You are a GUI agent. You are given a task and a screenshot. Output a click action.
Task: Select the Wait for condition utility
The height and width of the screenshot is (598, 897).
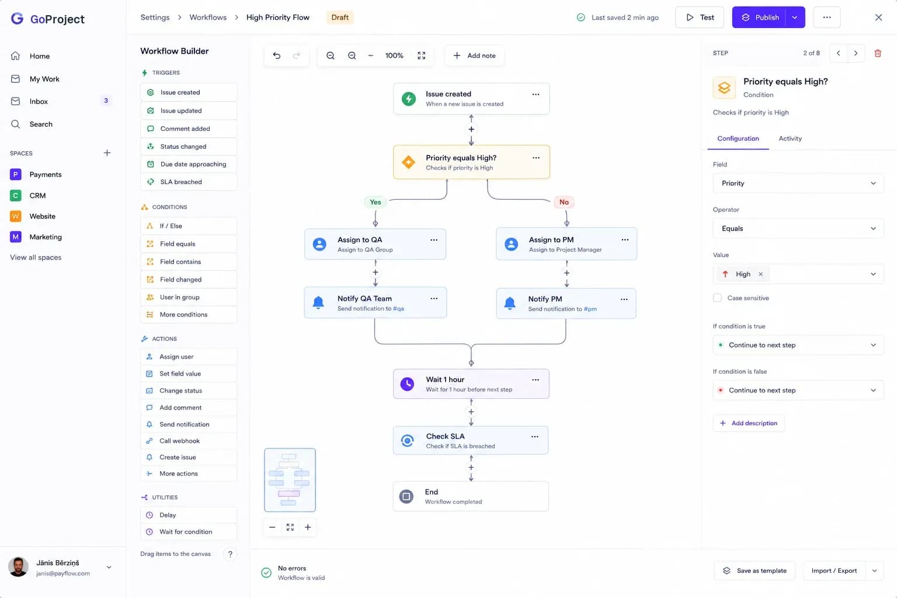pyautogui.click(x=189, y=532)
